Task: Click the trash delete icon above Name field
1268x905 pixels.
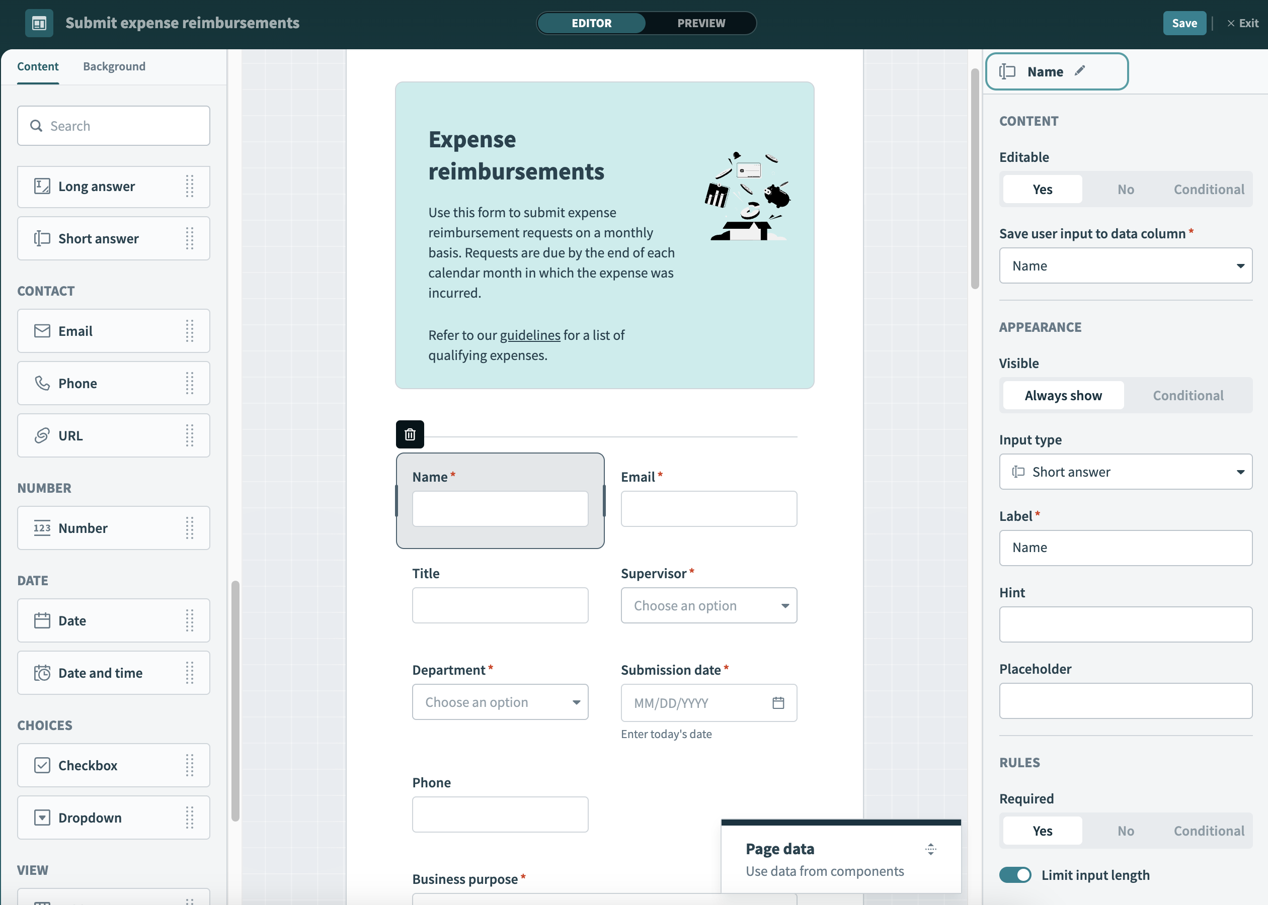Action: point(410,434)
